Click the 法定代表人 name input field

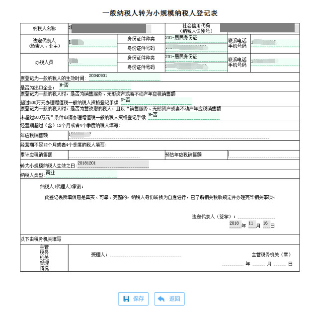[x=92, y=43]
